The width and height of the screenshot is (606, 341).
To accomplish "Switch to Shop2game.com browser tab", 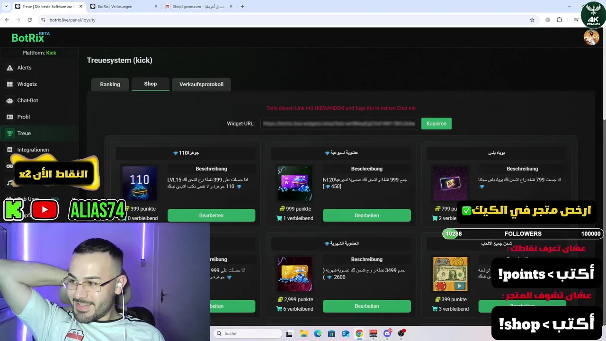I will click(x=199, y=7).
